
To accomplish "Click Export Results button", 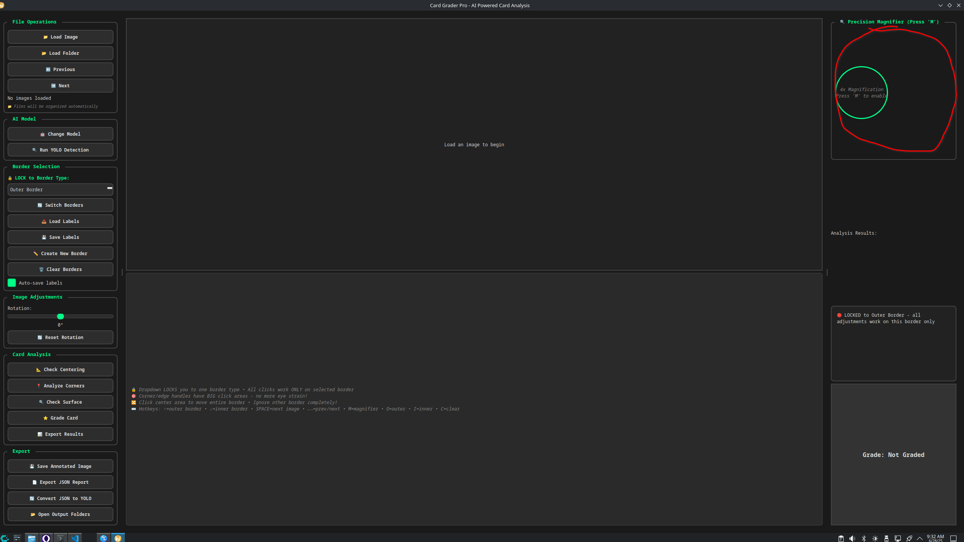I will coord(61,434).
